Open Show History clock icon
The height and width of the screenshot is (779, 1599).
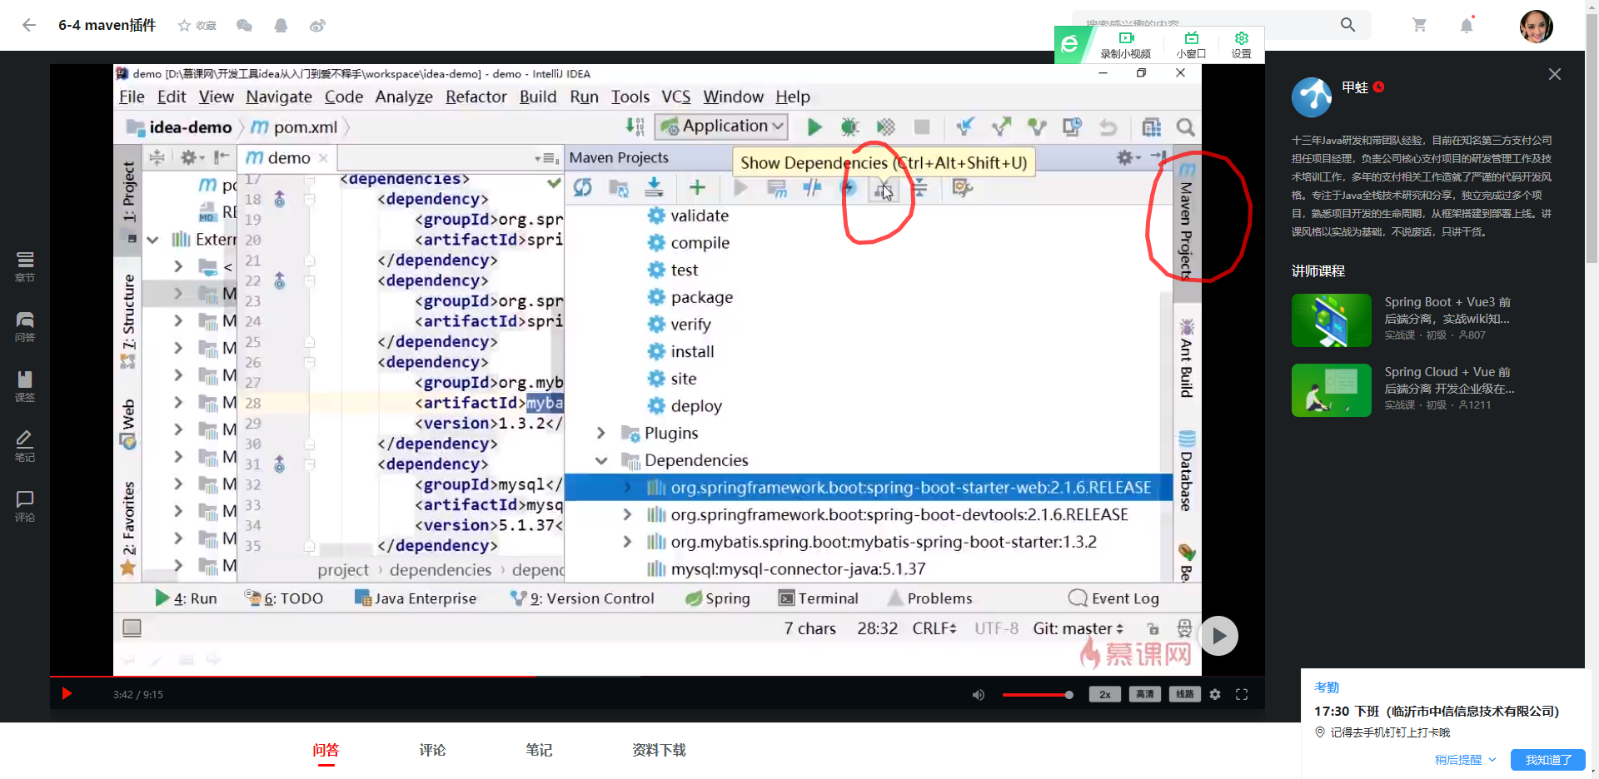[x=1072, y=127]
